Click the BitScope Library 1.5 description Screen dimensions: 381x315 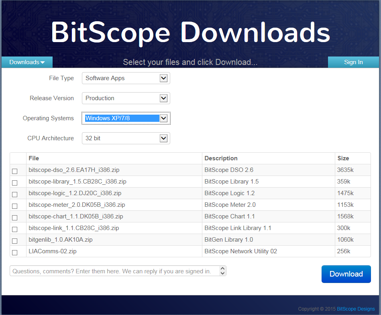232,182
